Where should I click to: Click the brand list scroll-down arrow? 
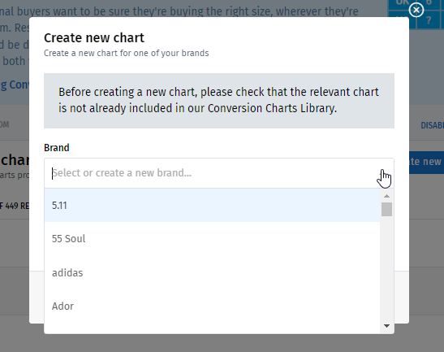[386, 326]
